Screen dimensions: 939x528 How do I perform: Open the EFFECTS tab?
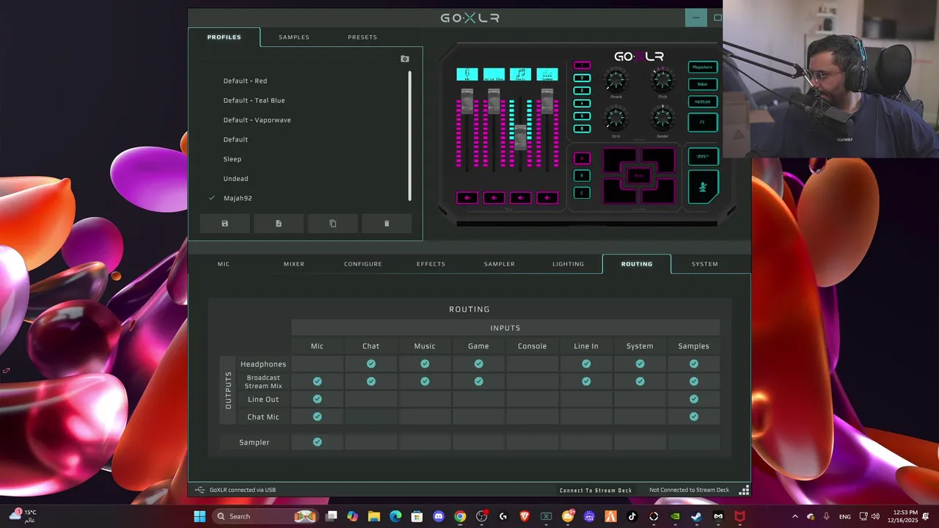coord(431,264)
